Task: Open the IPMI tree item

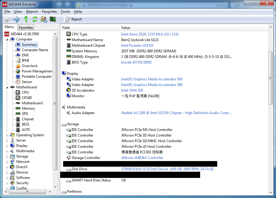Action: pyautogui.click(x=25, y=60)
